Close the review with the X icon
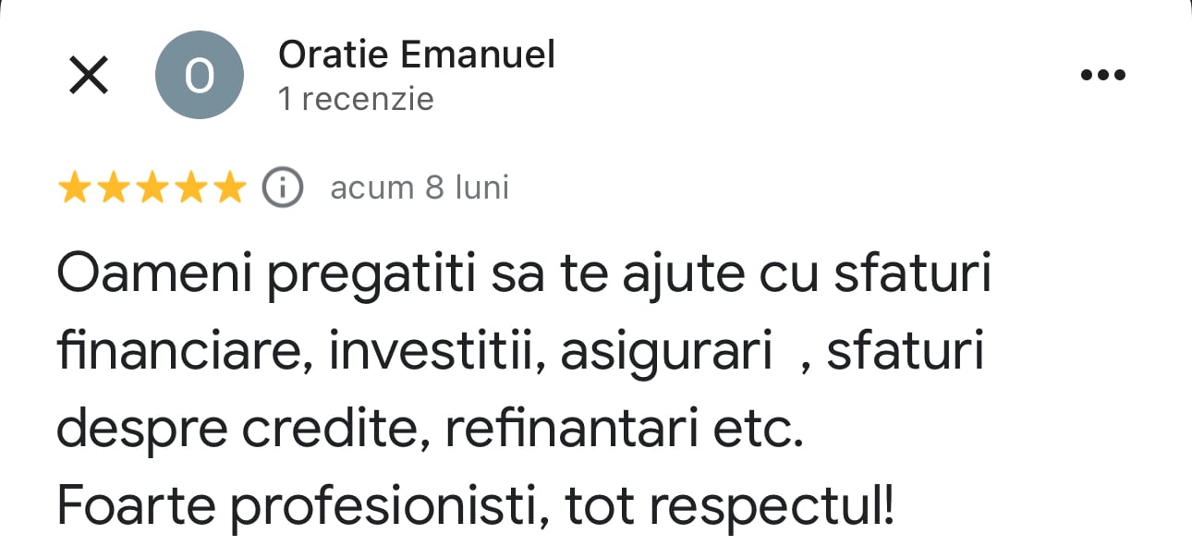 click(88, 74)
